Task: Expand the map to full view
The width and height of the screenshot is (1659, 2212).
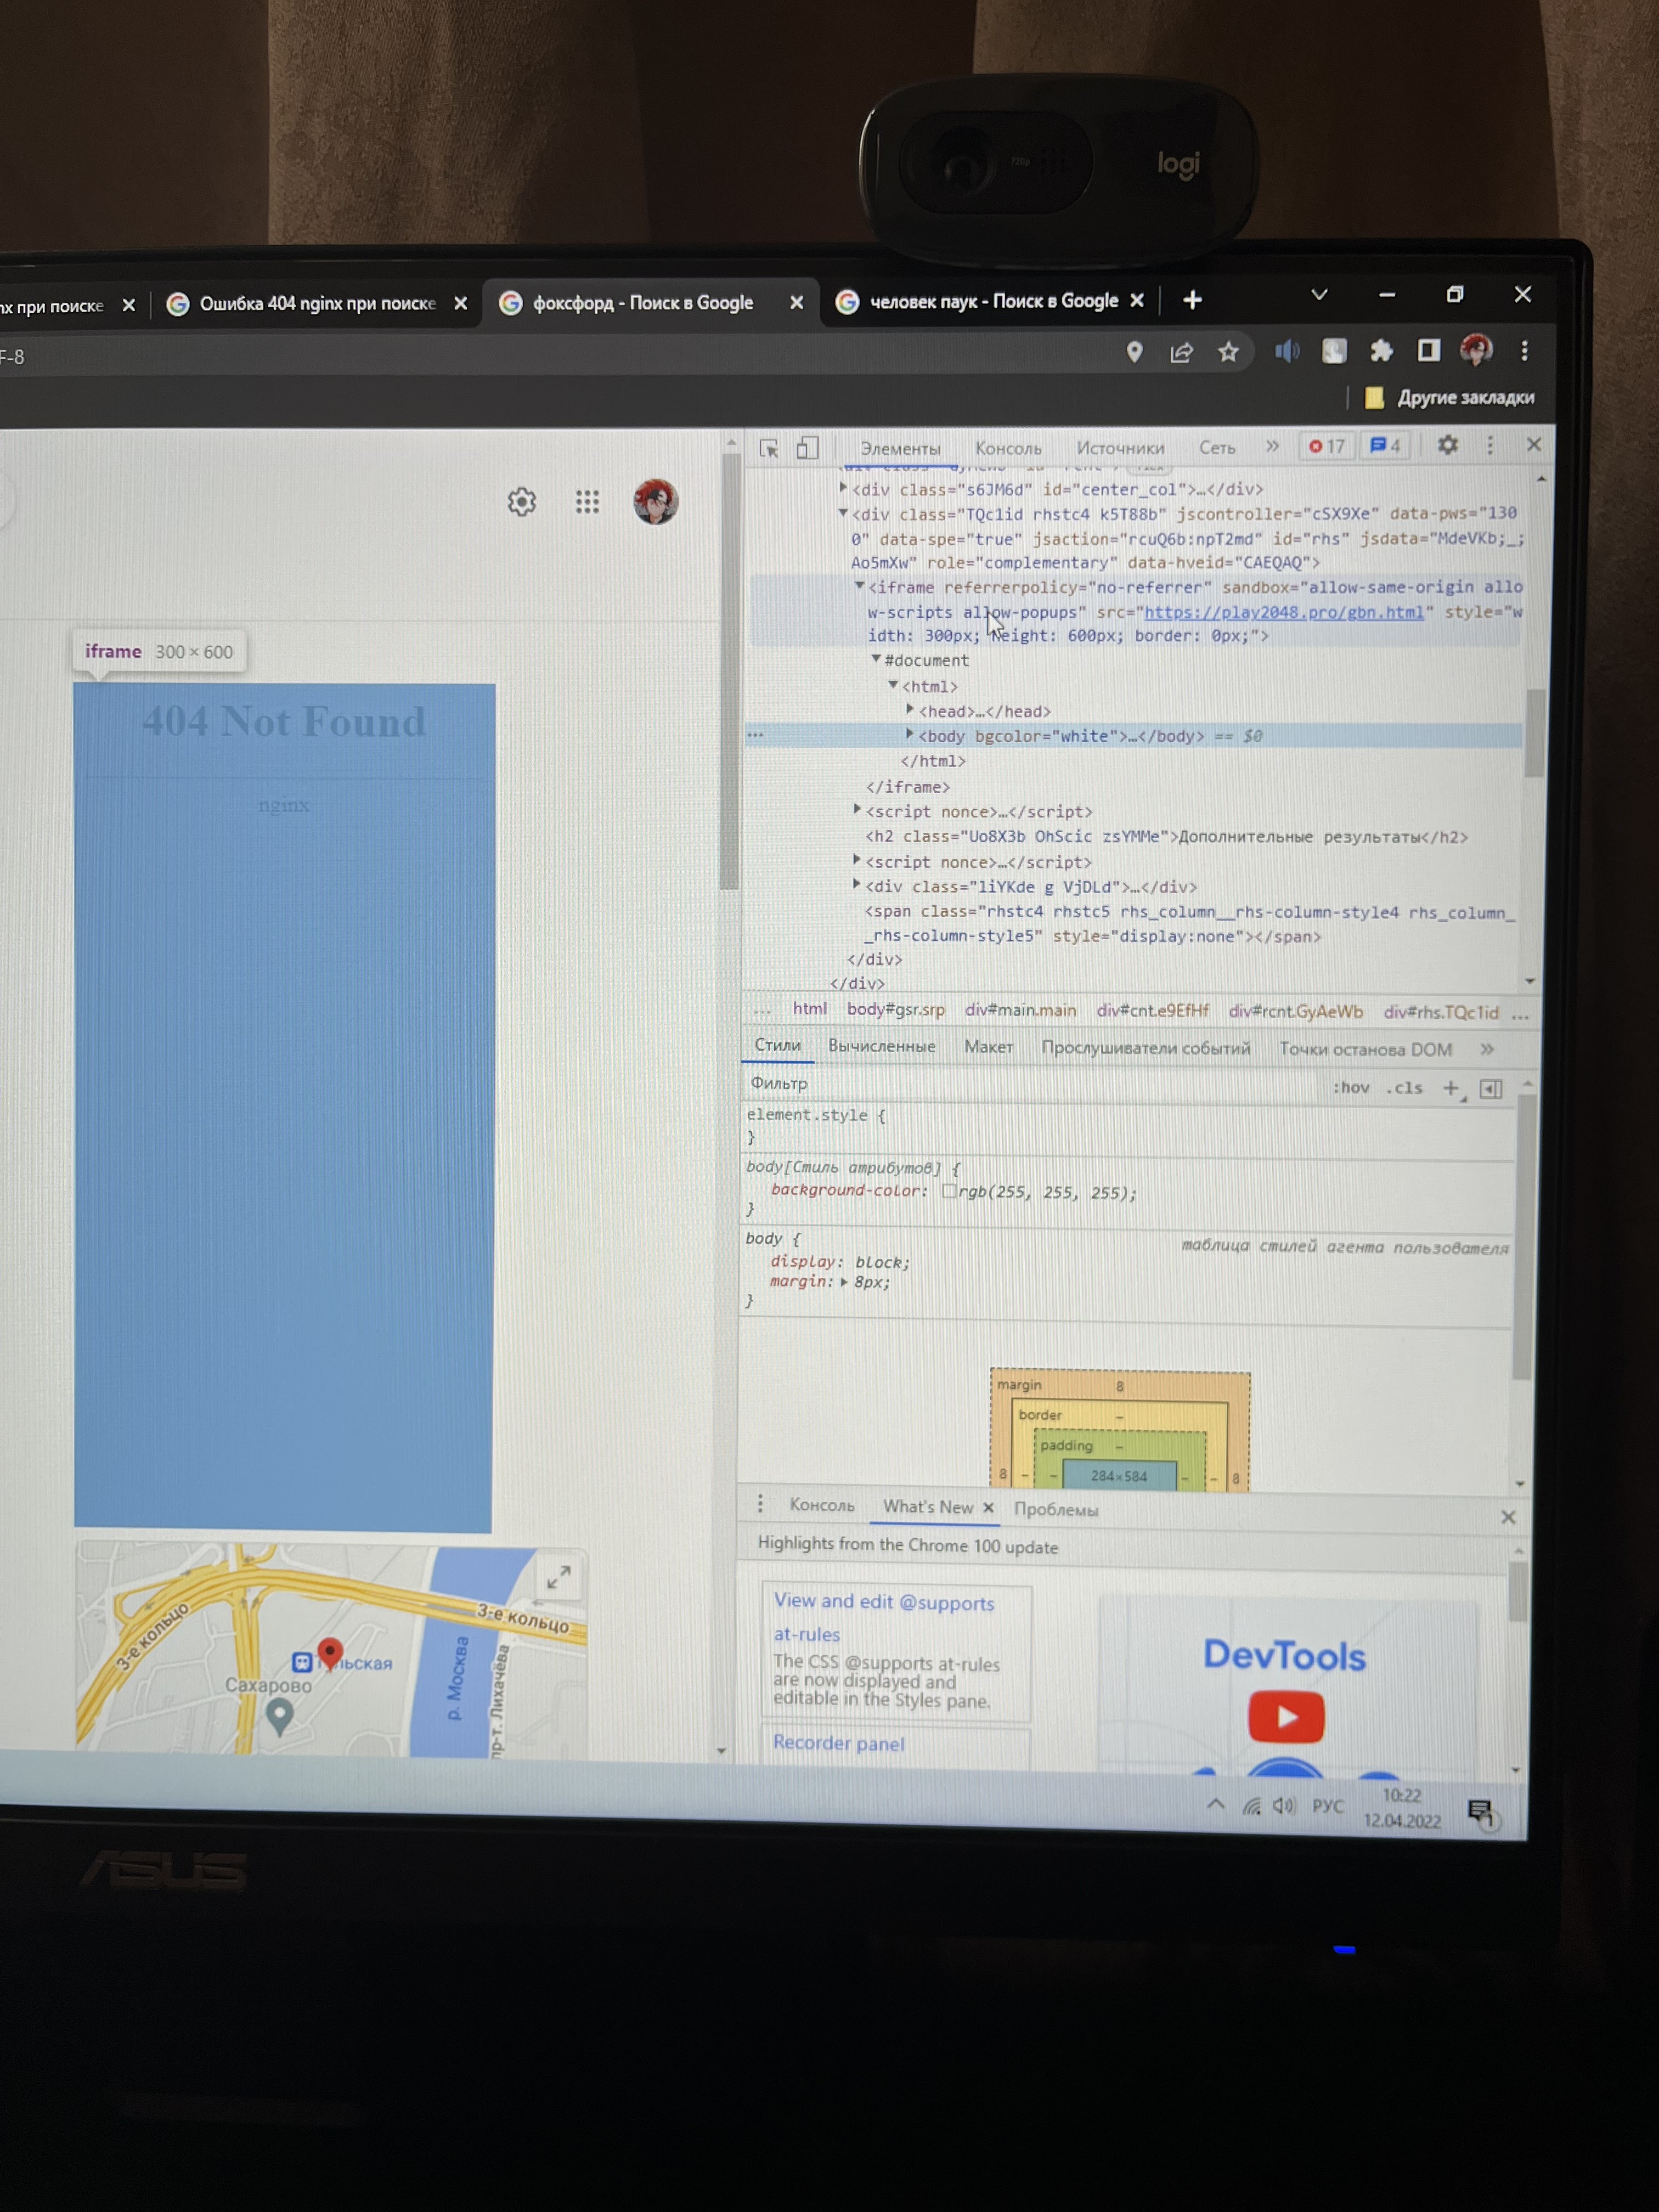Action: [x=558, y=1578]
